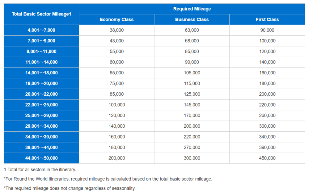The height and width of the screenshot is (193, 309).
Task: Click the Economy value 160,000
Action: pos(116,137)
